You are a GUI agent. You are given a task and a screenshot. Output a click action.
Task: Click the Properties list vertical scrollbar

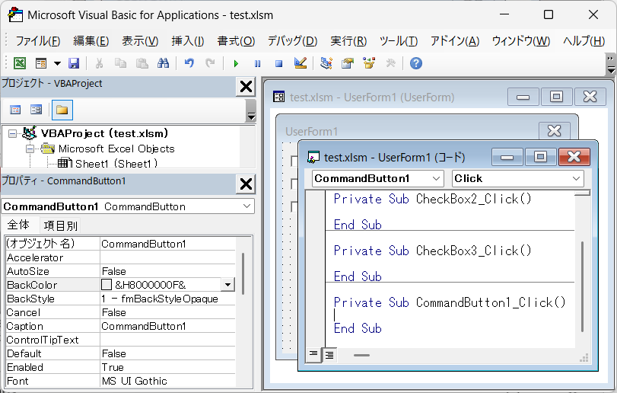[x=243, y=274]
